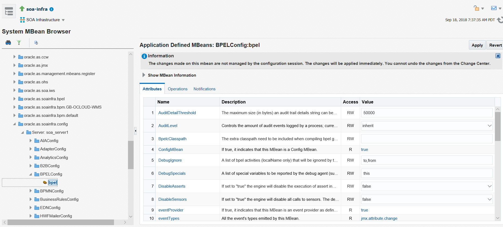This screenshot has width=503, height=227.
Task: Click DebugIgnore value field
Action: [x=427, y=160]
